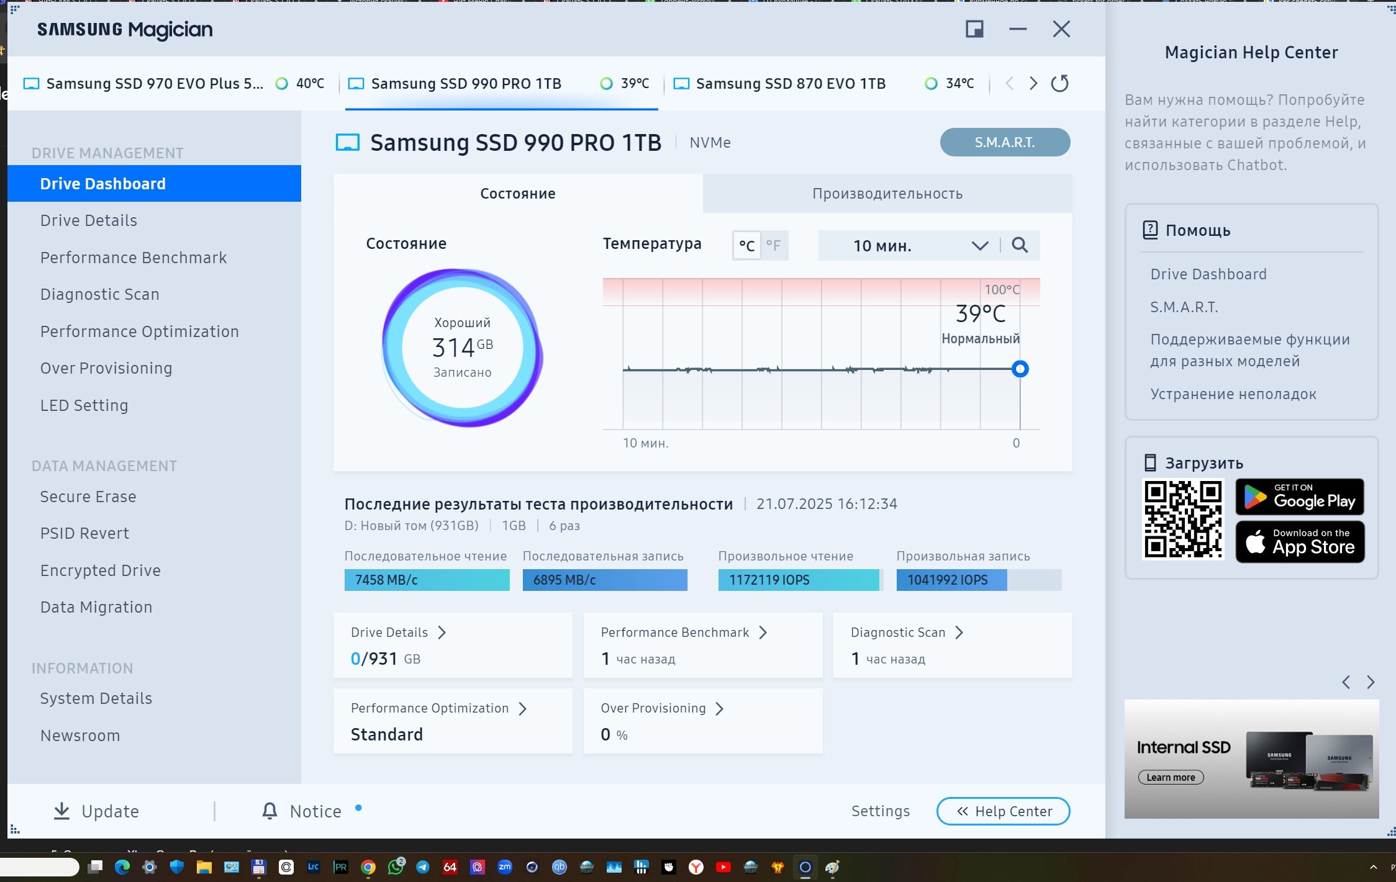Open LED Setting in the sidebar

(84, 405)
